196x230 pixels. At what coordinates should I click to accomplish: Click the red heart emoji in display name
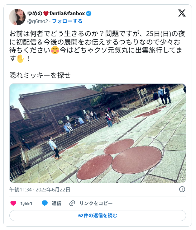tap(46, 13)
